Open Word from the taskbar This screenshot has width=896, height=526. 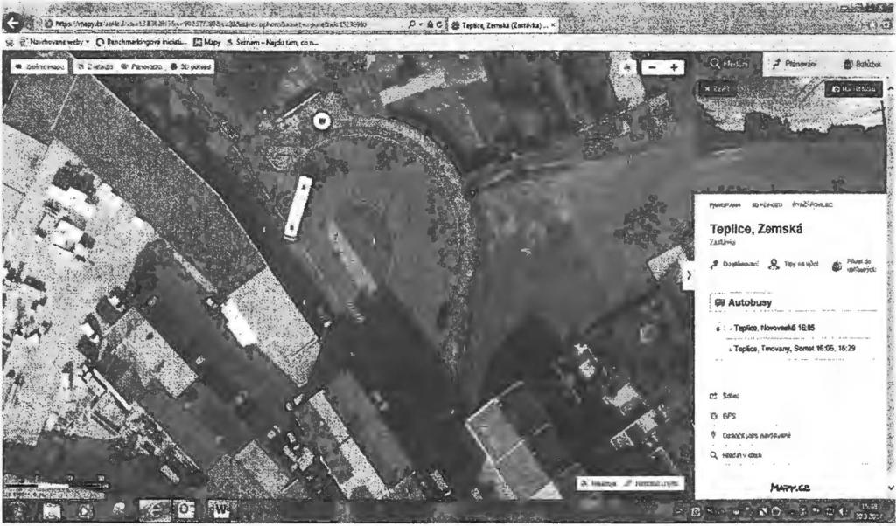[x=220, y=510]
